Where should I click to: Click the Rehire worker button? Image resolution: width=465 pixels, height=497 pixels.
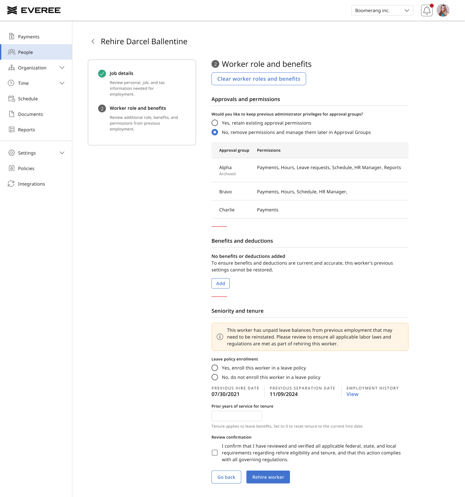point(268,477)
